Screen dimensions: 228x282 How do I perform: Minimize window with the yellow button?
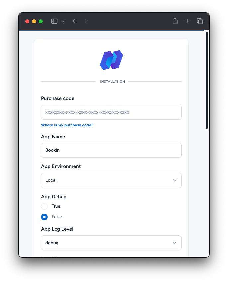point(34,21)
